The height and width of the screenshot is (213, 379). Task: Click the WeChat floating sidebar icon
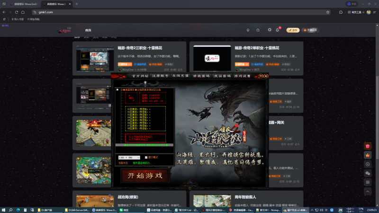(368, 173)
